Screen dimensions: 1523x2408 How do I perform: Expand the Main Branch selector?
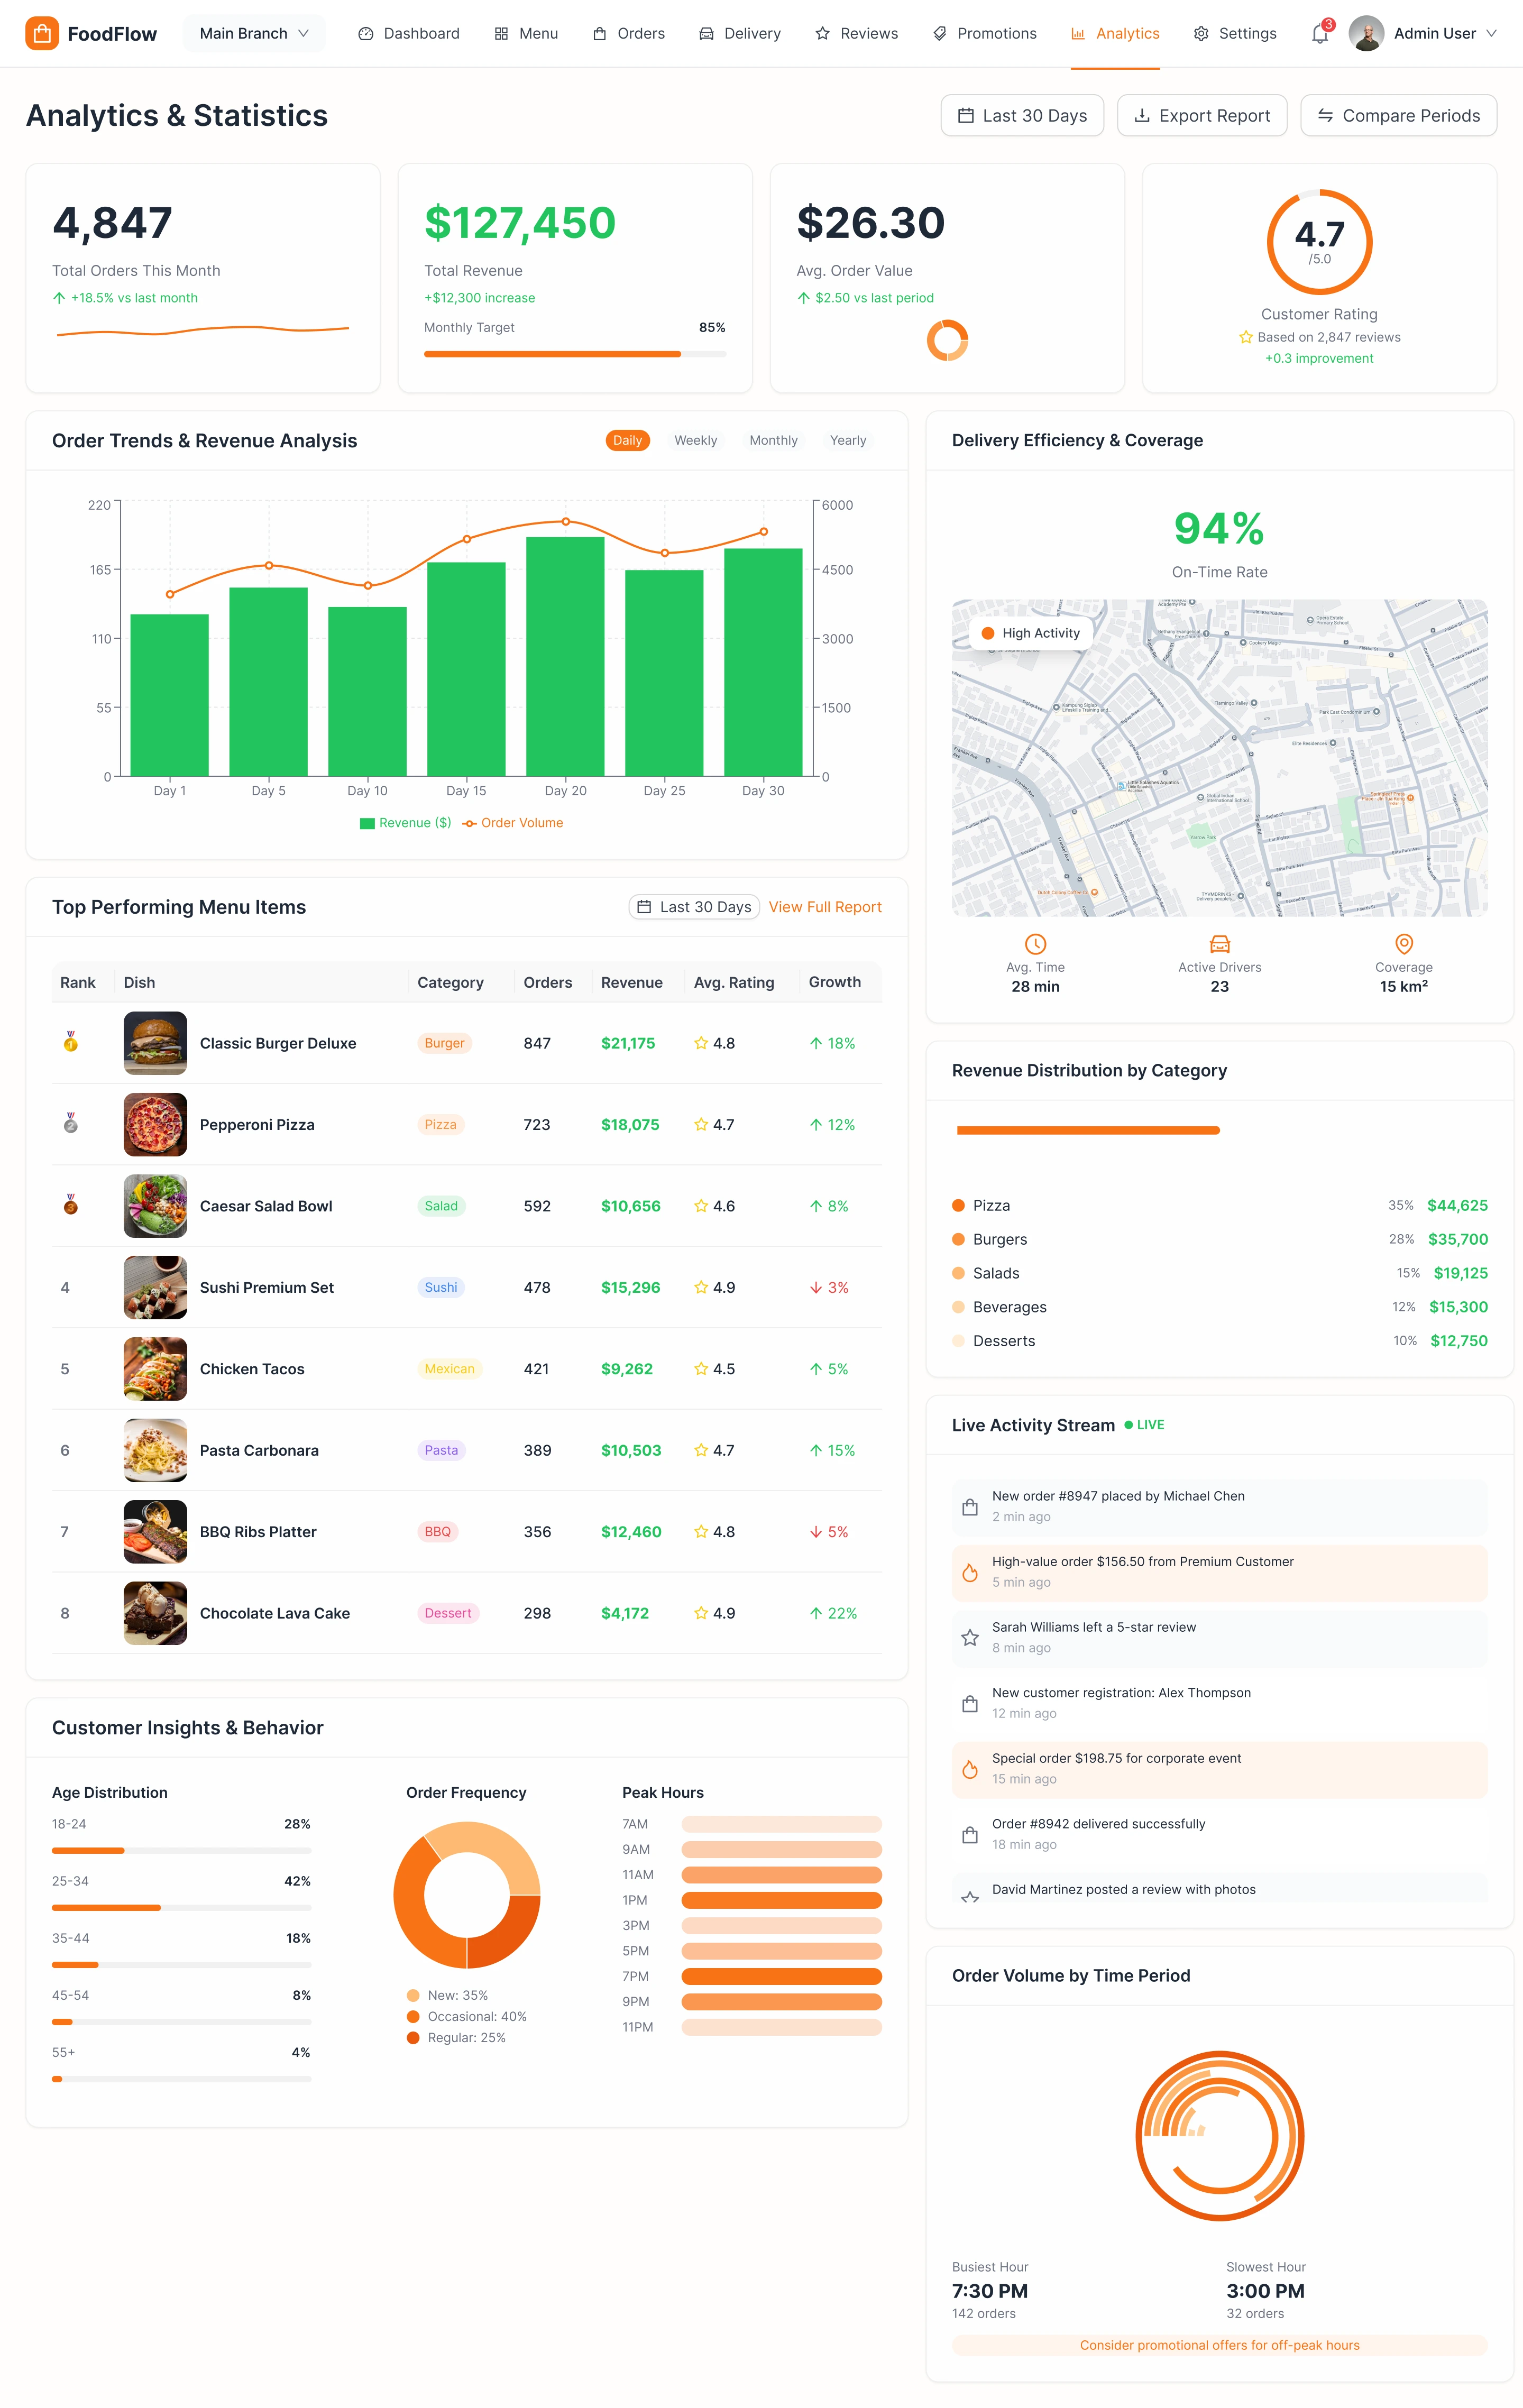coord(254,34)
